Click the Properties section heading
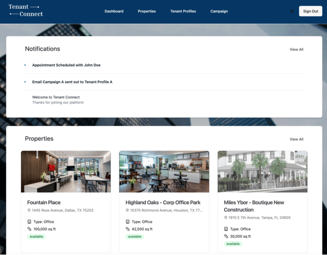This screenshot has width=327, height=255. [x=39, y=139]
